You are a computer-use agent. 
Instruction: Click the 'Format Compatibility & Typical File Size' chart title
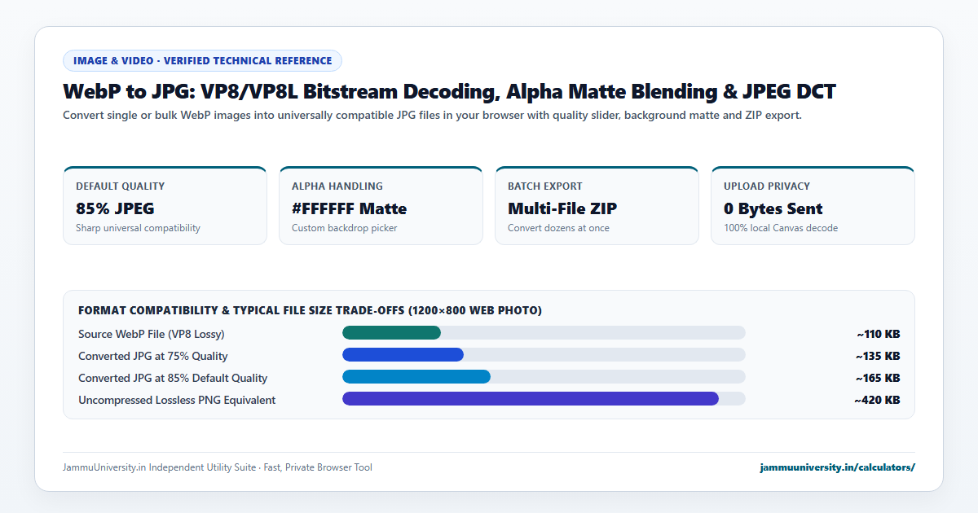(x=310, y=311)
